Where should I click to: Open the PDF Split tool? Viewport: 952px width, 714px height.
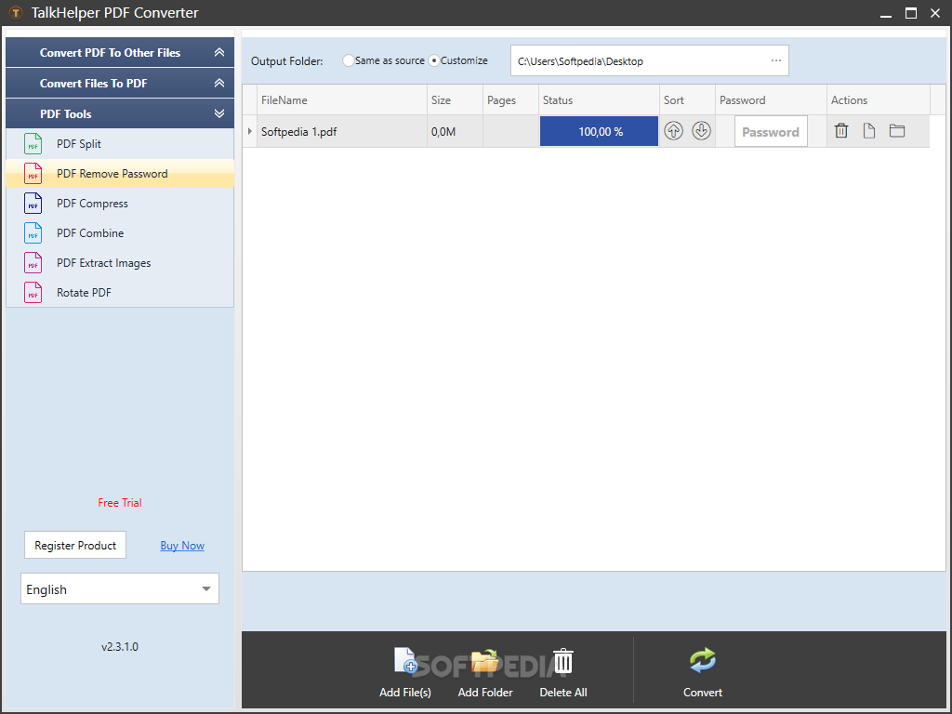click(x=120, y=144)
